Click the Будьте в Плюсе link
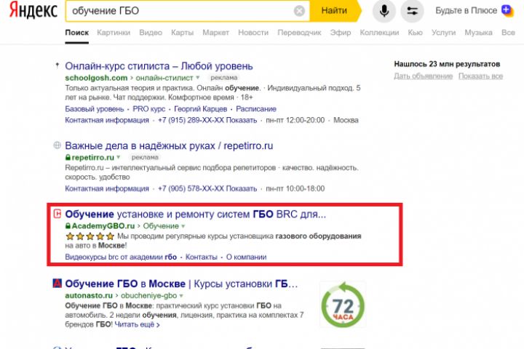The width and height of the screenshot is (524, 349). click(467, 11)
